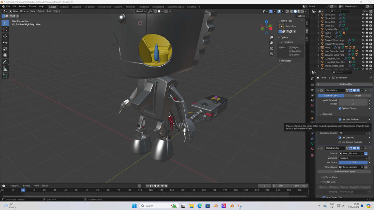Open the Global transform orientation dropdown

(x=139, y=11)
